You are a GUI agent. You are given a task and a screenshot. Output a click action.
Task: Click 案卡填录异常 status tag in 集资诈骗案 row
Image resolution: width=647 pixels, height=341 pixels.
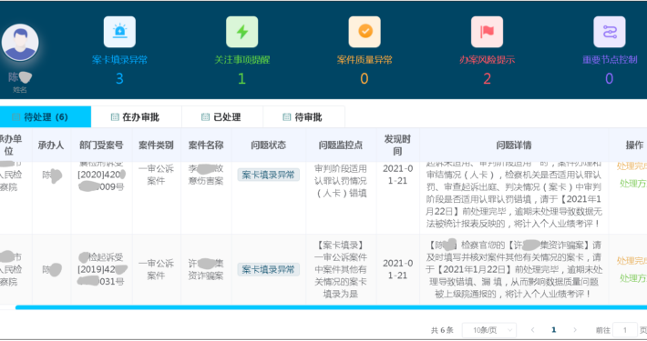tap(268, 269)
